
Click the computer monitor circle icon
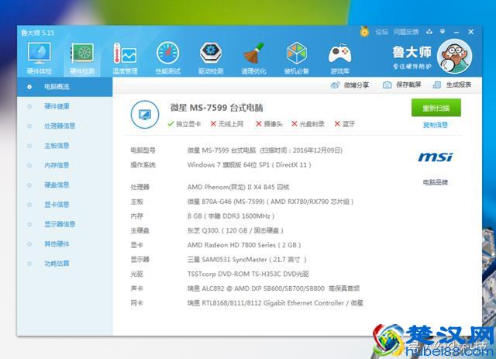point(145,115)
